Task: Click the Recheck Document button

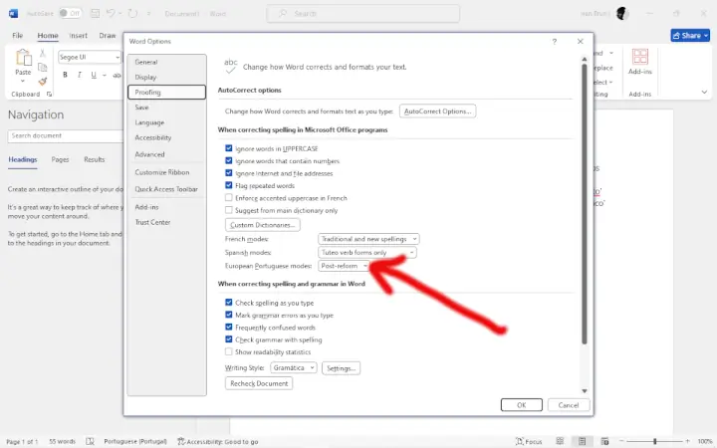Action: pyautogui.click(x=259, y=383)
